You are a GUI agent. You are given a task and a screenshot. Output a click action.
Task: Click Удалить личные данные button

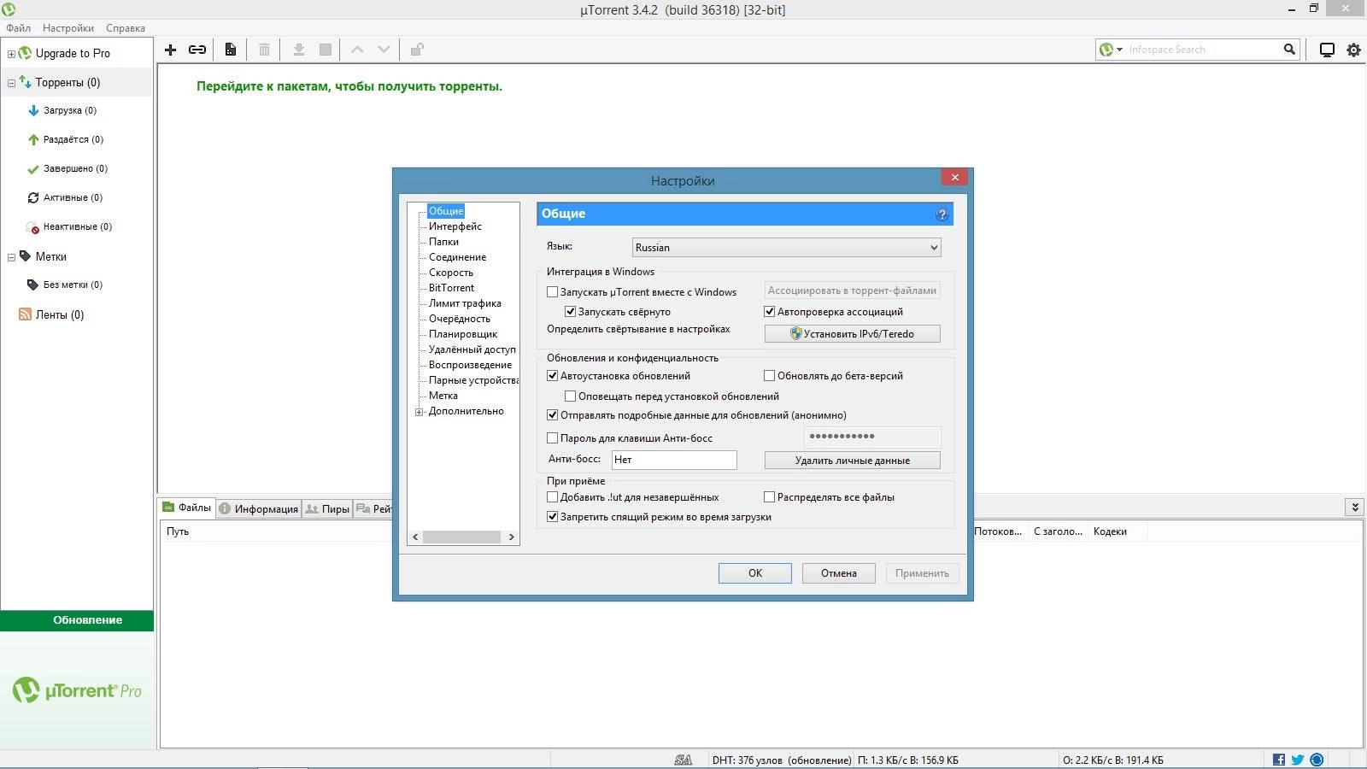click(x=853, y=461)
